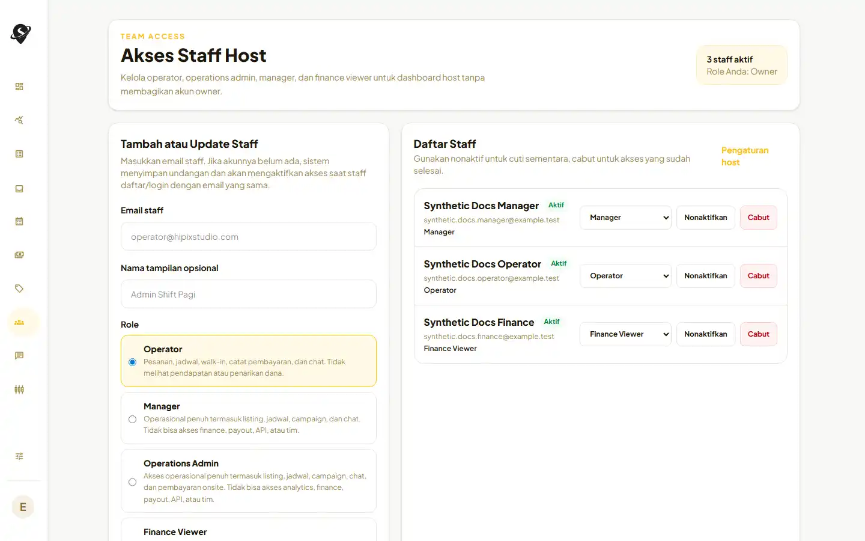Open the dashboard grid icon in sidebar
865x541 pixels.
(x=19, y=87)
